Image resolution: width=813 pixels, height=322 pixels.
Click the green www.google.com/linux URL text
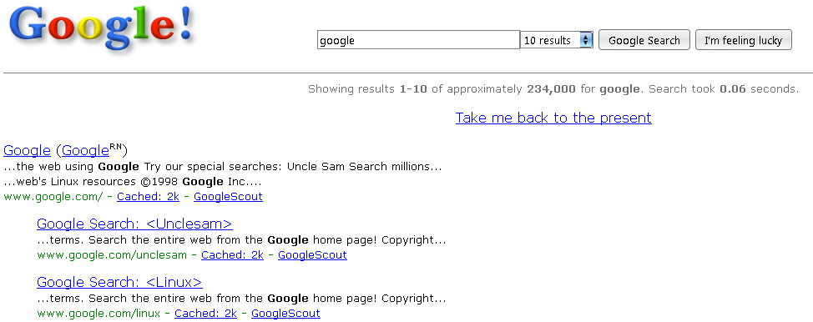click(98, 313)
